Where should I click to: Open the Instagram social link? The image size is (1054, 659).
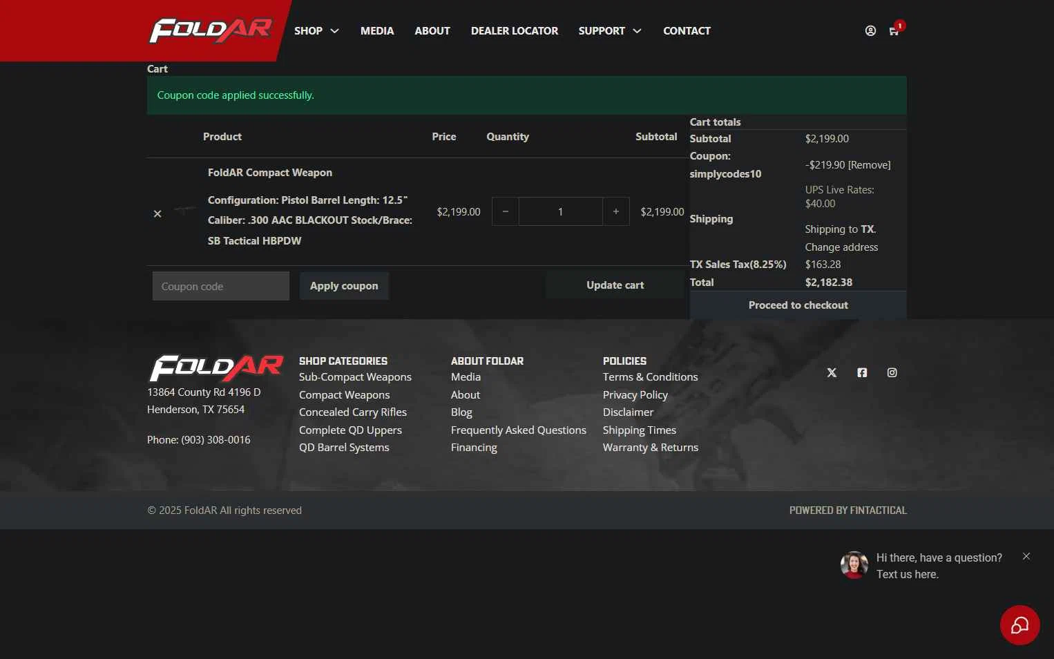[892, 372]
